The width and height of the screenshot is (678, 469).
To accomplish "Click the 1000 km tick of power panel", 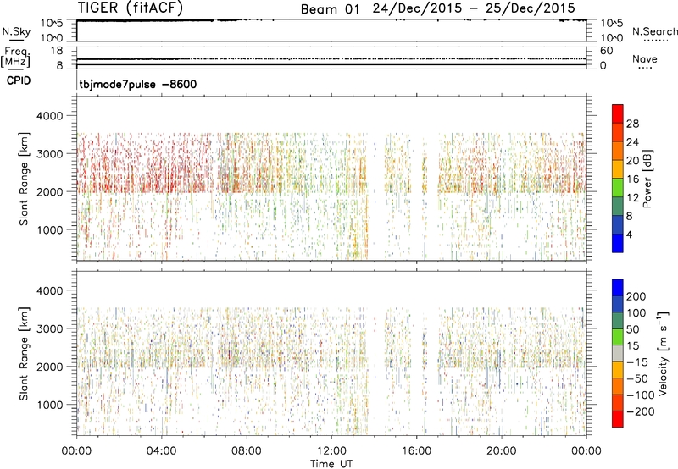I will click(x=49, y=229).
